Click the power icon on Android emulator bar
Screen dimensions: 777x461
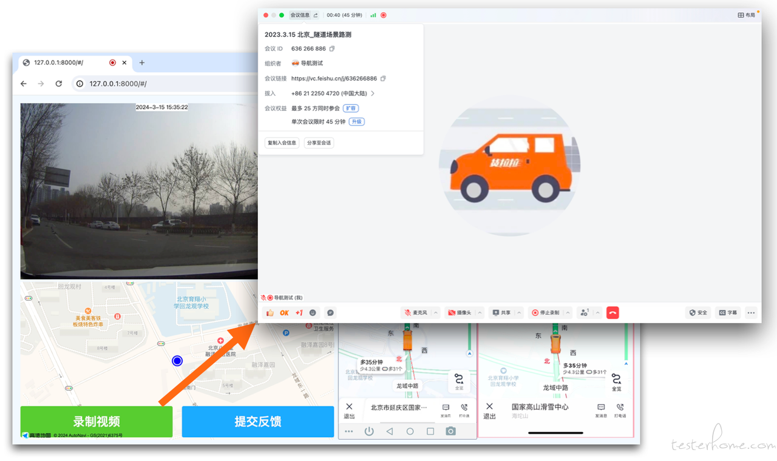click(369, 431)
